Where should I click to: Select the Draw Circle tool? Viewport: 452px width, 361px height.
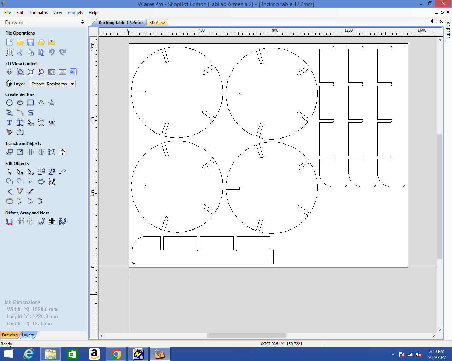tap(10, 103)
